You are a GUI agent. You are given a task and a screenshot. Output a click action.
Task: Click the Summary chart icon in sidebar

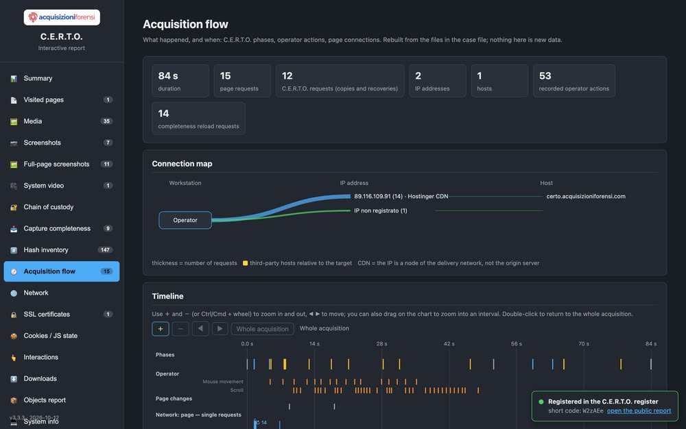click(x=14, y=79)
